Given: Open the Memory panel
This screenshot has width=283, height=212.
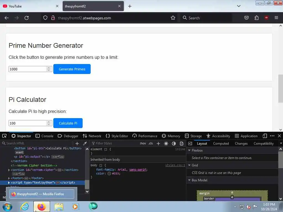Looking at the screenshot, I should click(x=171, y=136).
